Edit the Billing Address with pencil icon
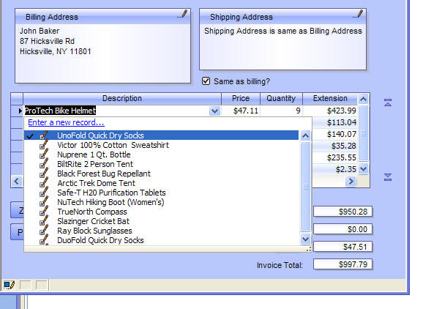423x309 pixels. (182, 14)
